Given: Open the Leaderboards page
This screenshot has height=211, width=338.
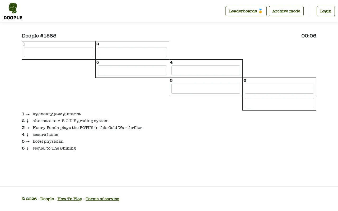Looking at the screenshot, I should pyautogui.click(x=246, y=11).
